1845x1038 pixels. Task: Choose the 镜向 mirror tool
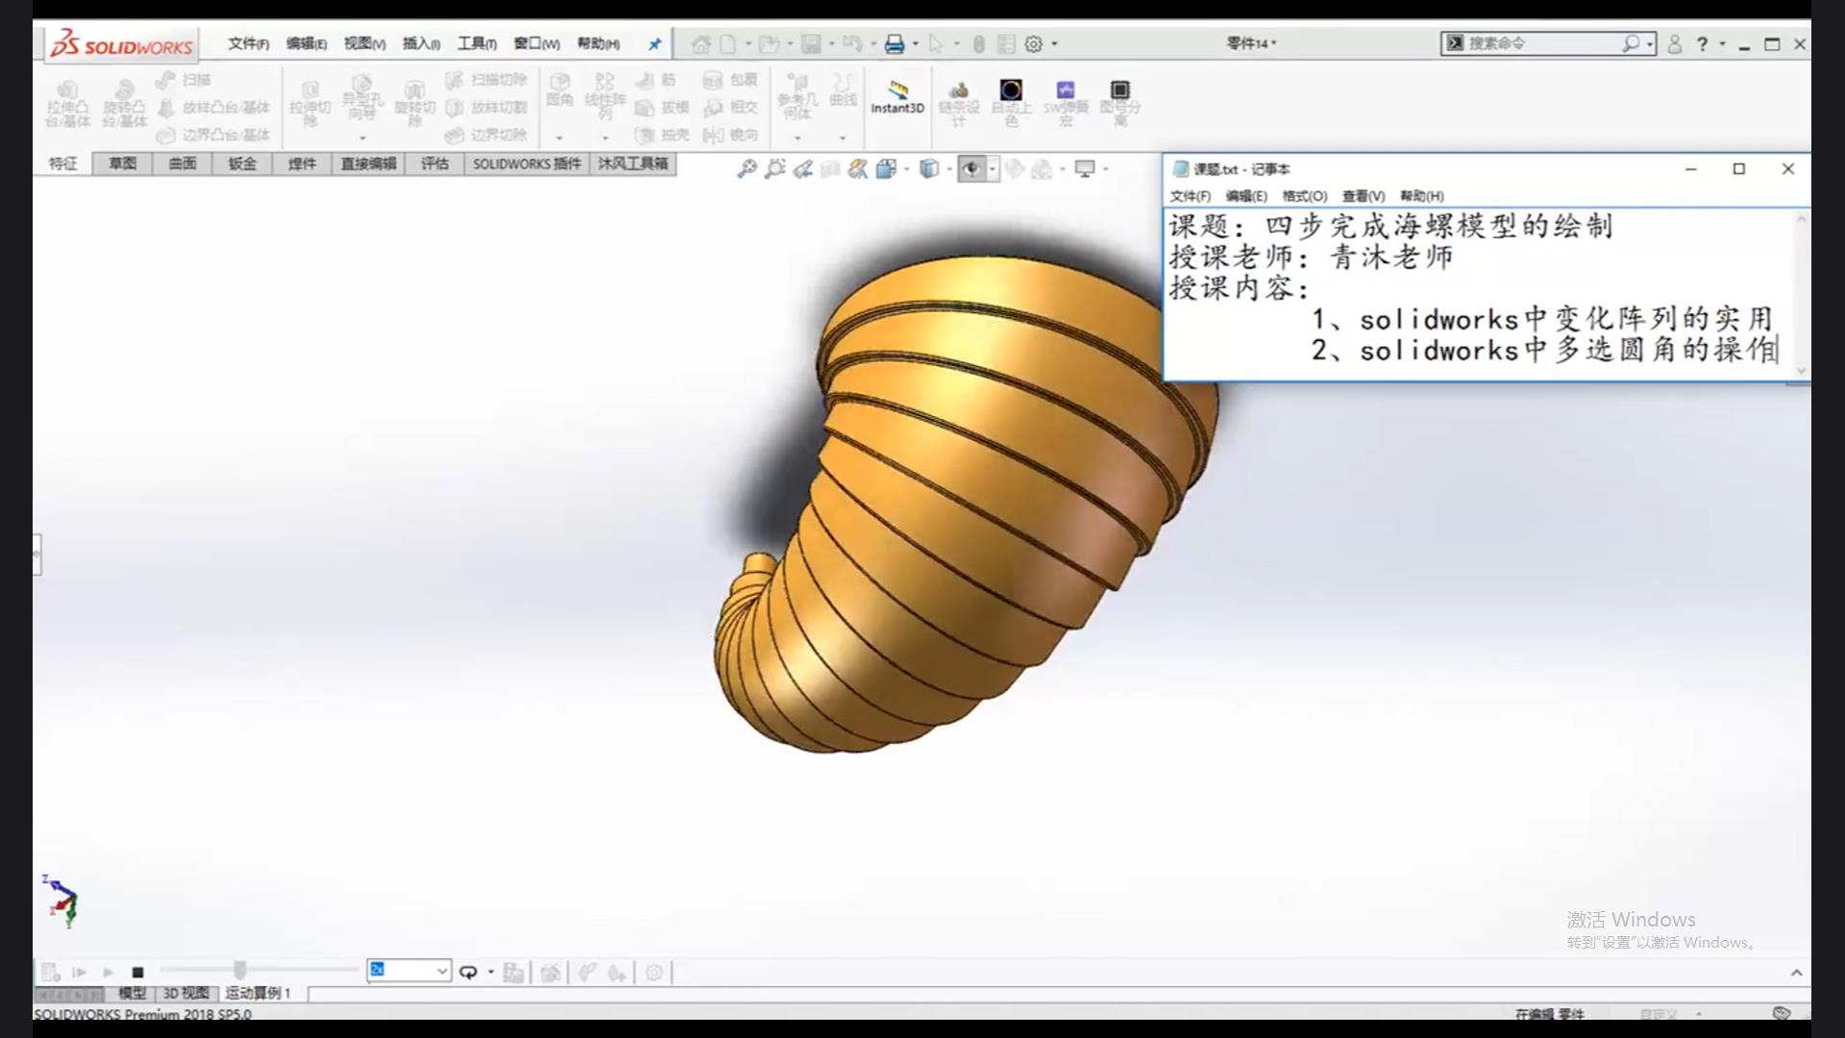coord(731,136)
